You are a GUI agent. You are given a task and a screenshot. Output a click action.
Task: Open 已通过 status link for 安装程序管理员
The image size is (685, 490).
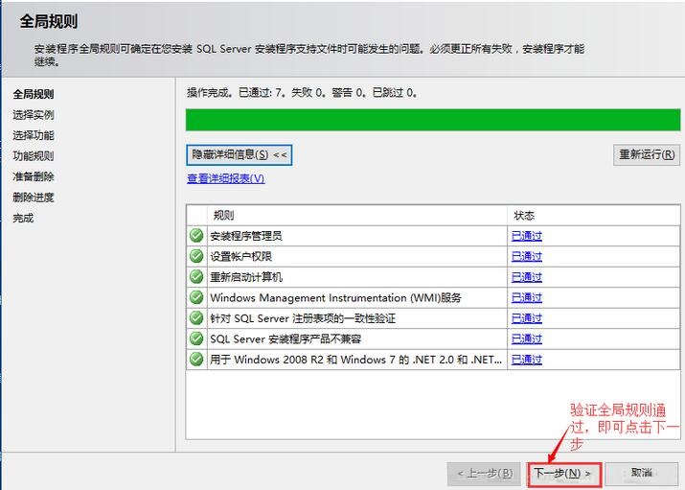point(526,236)
